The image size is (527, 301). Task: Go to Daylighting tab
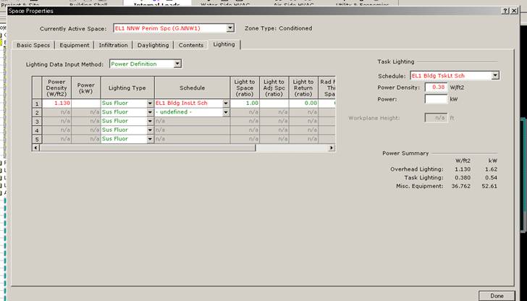153,45
